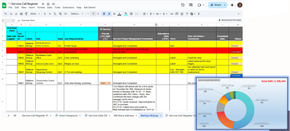Click the Borders icon
The width and height of the screenshot is (290, 131).
tap(132, 14)
